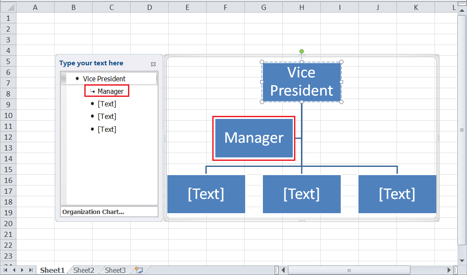Viewport: 467px width, 275px height.
Task: Click the text pane toggle on SmartArt left edge
Action: [x=164, y=138]
